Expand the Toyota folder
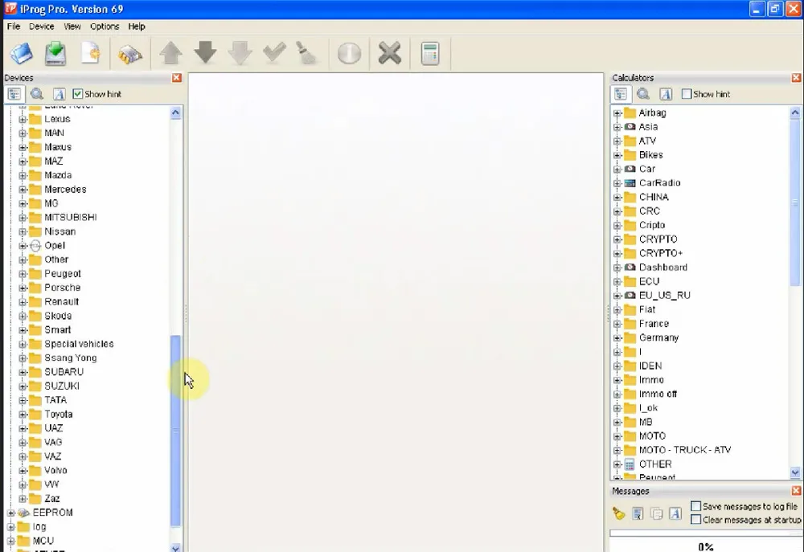Screen dimensions: 804x552 click(x=23, y=415)
